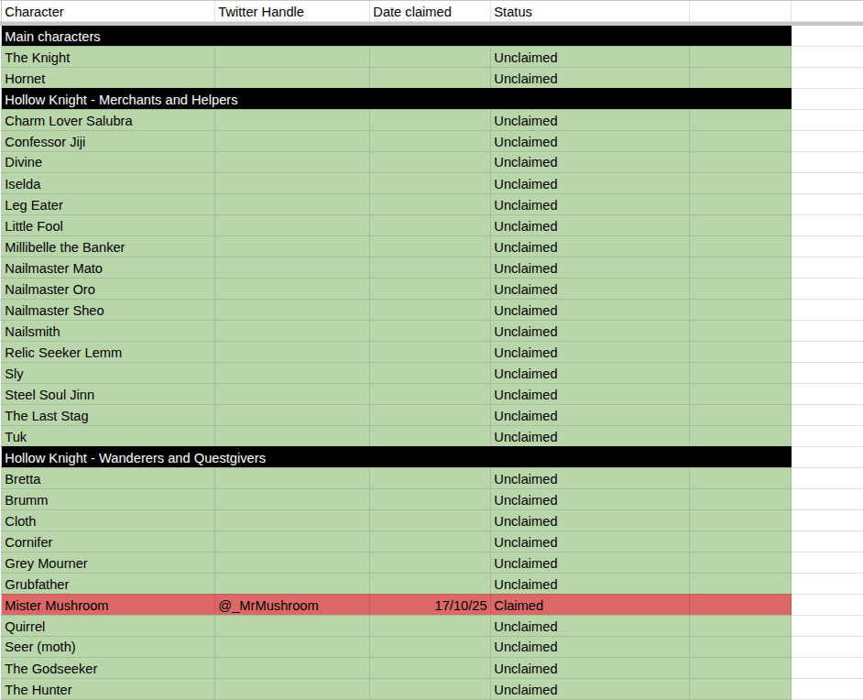Select the 'Nailmaster Oro' cell

(x=108, y=289)
